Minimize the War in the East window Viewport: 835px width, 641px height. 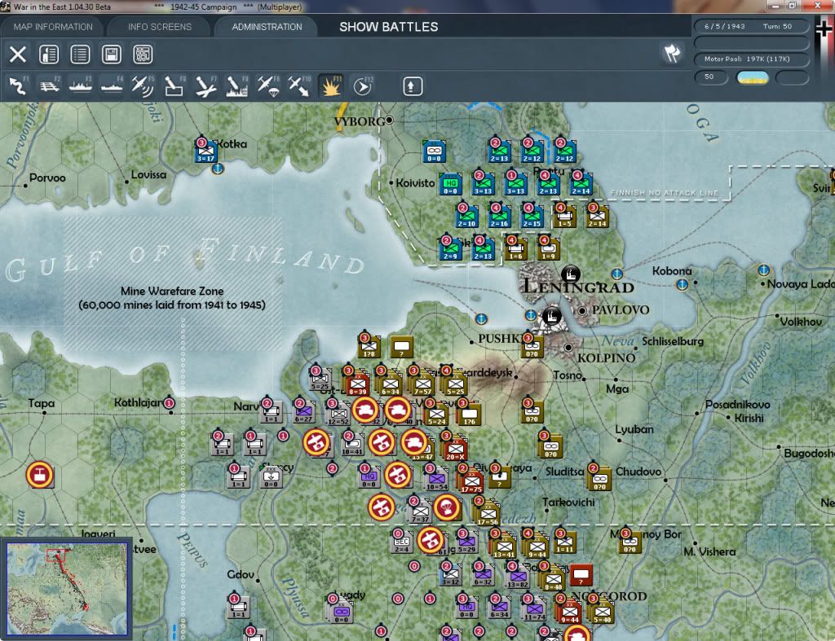(775, 6)
